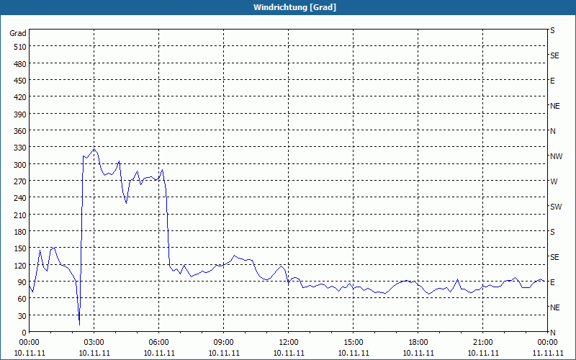Click the SW compass direction label
The width and height of the screenshot is (576, 360).
click(555, 207)
